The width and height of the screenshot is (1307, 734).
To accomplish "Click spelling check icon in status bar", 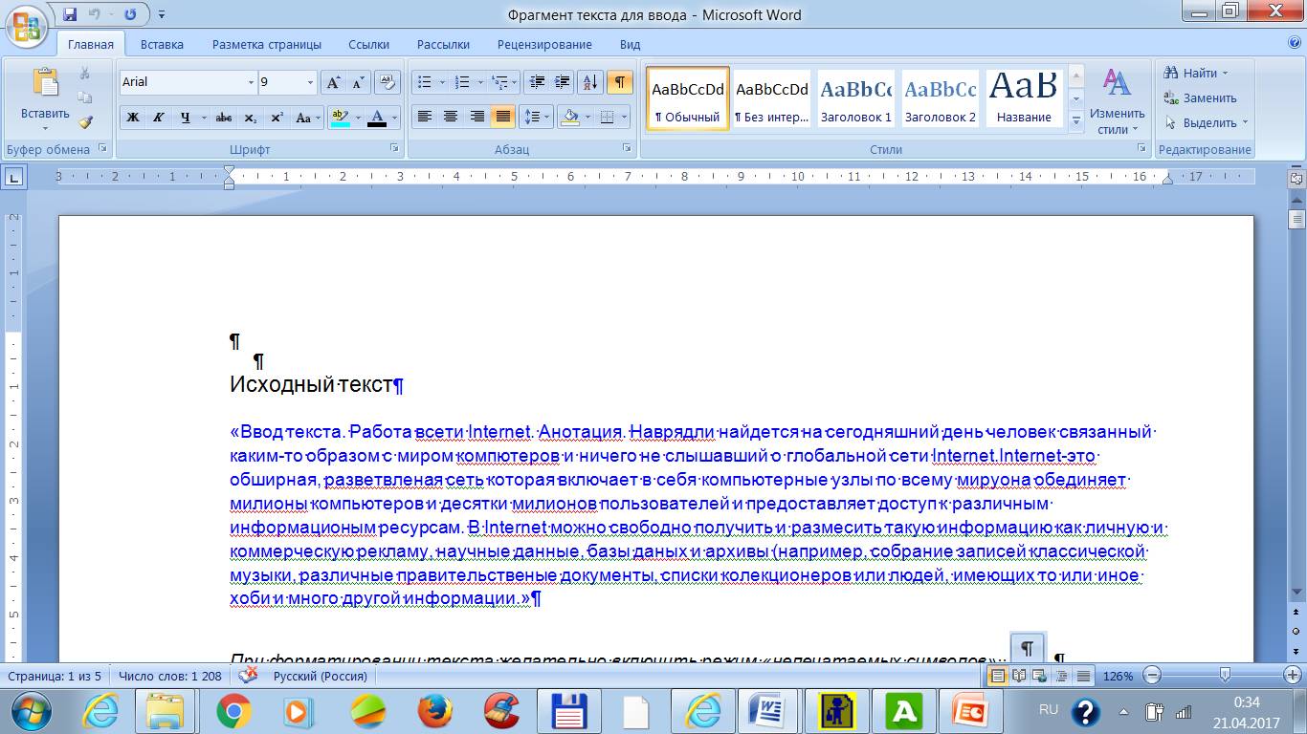I will [247, 676].
